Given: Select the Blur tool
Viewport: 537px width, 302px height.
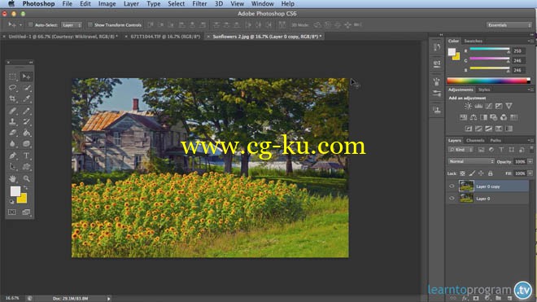Looking at the screenshot, I should pos(13,144).
